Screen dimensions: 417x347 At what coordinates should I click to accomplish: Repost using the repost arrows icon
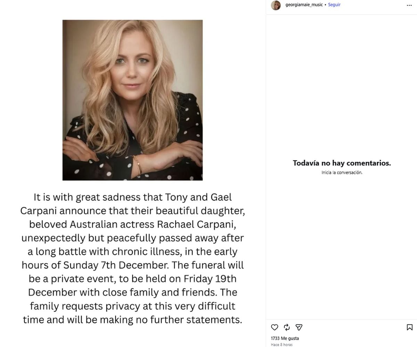tap(286, 327)
